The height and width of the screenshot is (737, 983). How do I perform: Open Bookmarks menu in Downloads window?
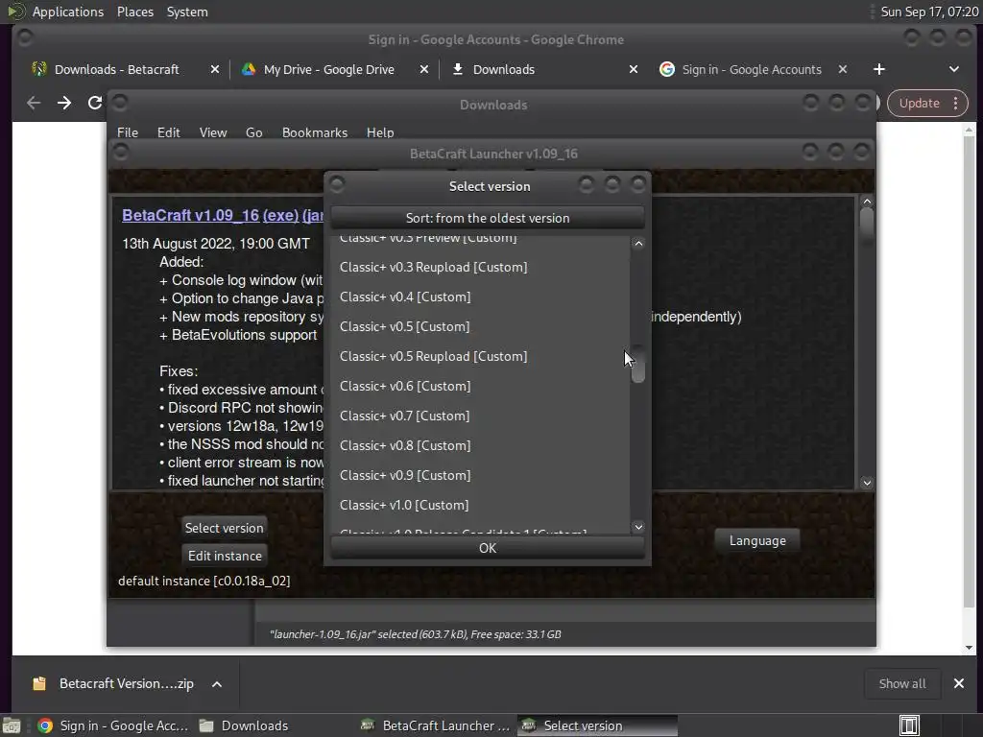(x=315, y=132)
